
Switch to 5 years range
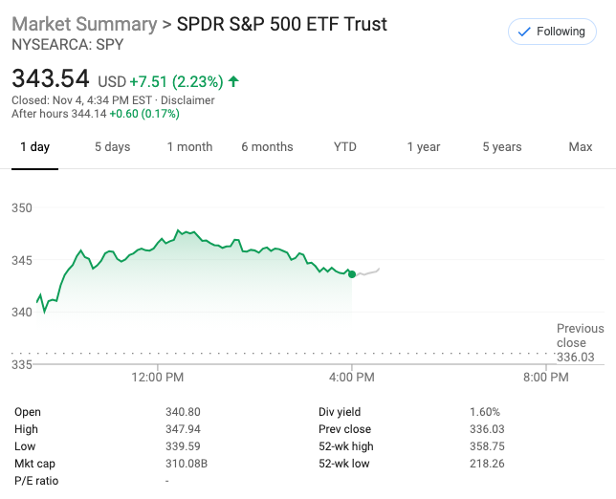point(501,147)
